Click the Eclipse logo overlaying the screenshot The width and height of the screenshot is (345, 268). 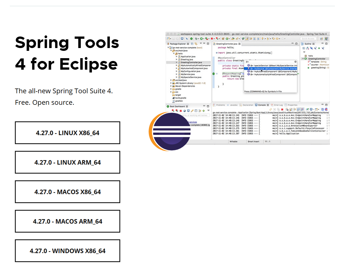(x=170, y=131)
